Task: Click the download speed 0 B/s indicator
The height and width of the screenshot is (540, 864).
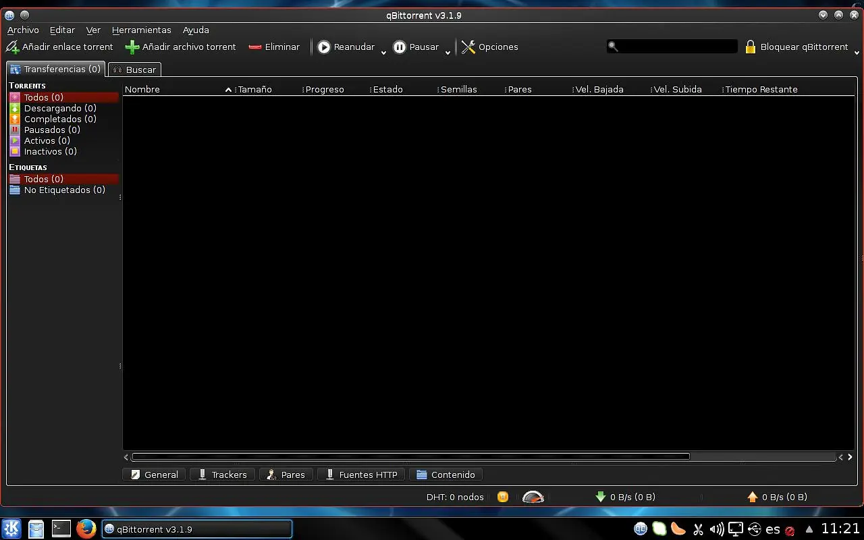Action: (625, 497)
